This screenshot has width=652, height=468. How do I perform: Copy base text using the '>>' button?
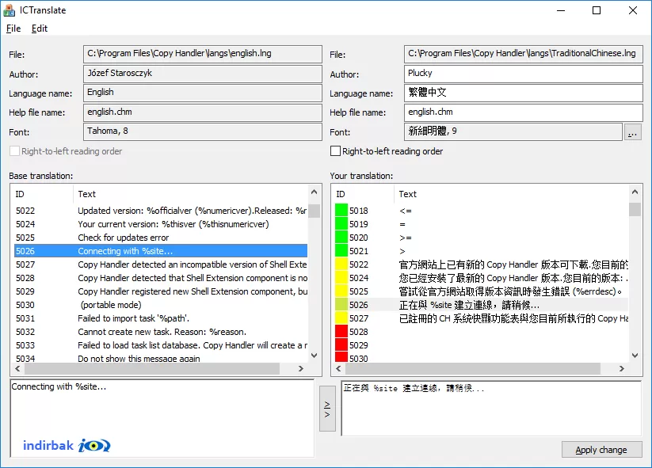pos(327,409)
